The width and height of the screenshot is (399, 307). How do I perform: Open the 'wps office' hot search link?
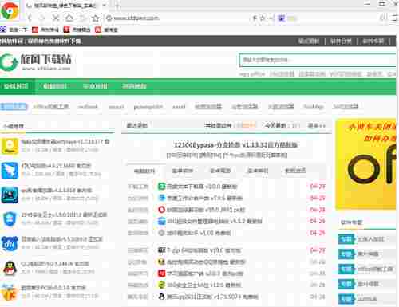point(252,74)
